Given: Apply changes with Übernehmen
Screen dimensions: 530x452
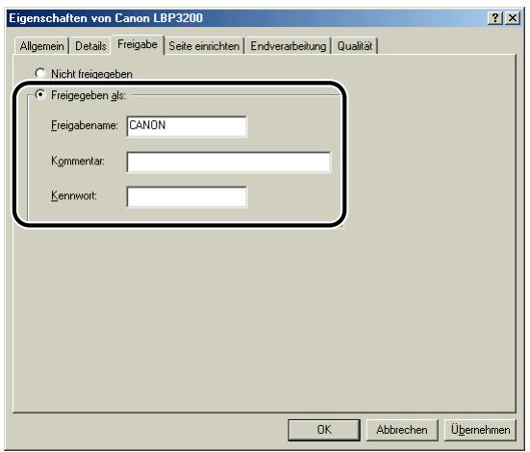Looking at the screenshot, I should click(x=480, y=430).
